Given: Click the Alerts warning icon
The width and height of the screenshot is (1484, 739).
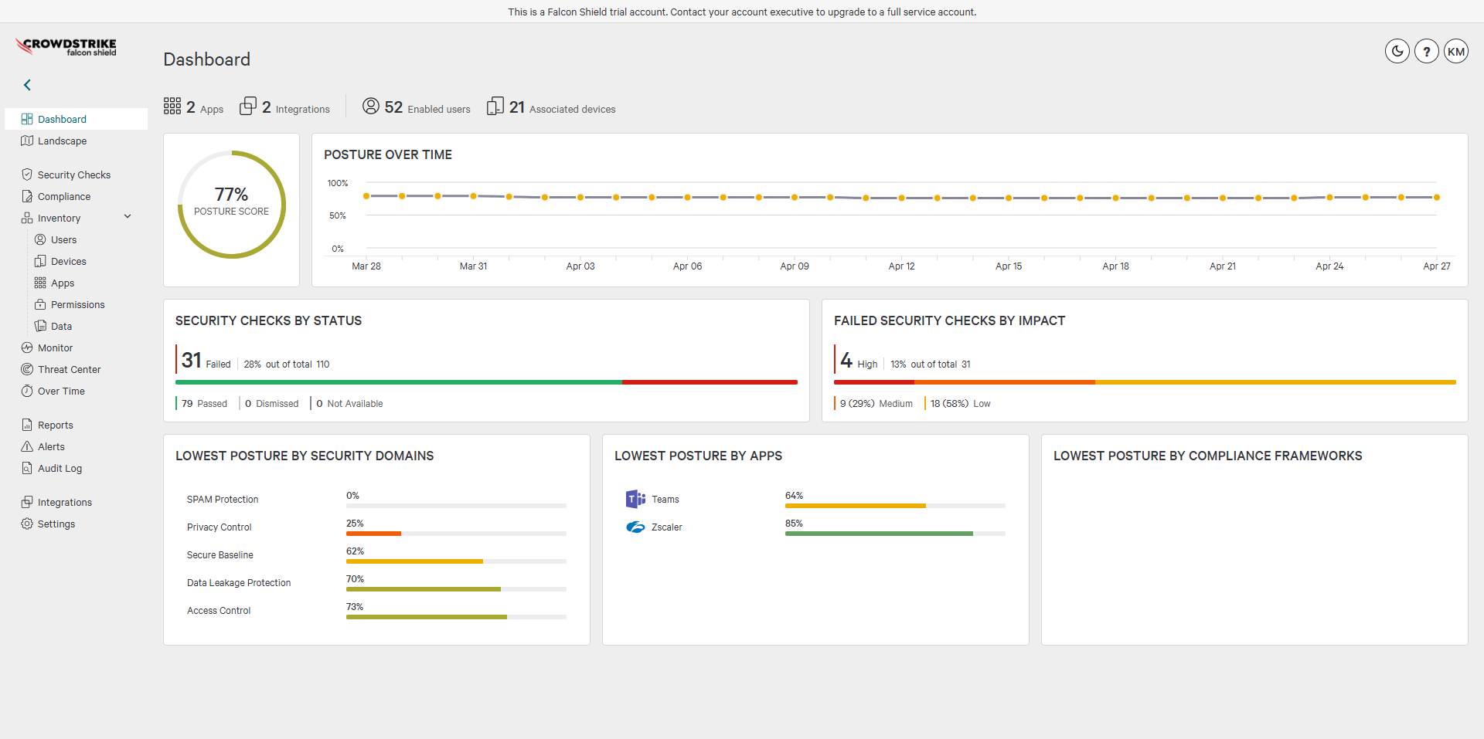Looking at the screenshot, I should (x=27, y=446).
